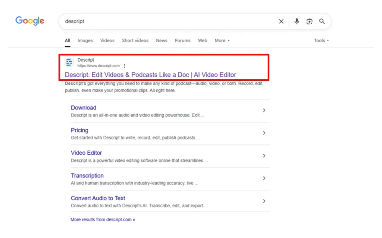
Task: Switch to the Web tab
Action: pos(203,40)
